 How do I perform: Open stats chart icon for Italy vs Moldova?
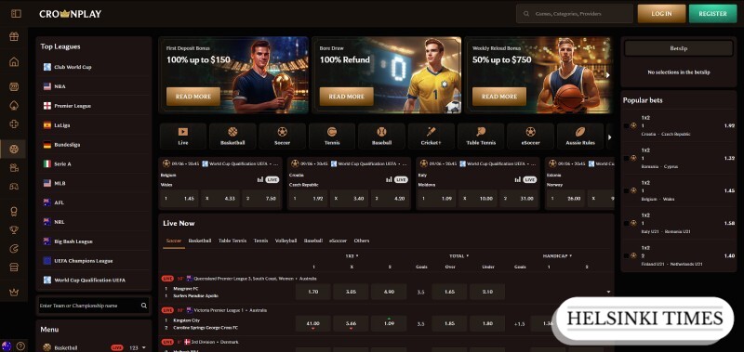[518, 180]
